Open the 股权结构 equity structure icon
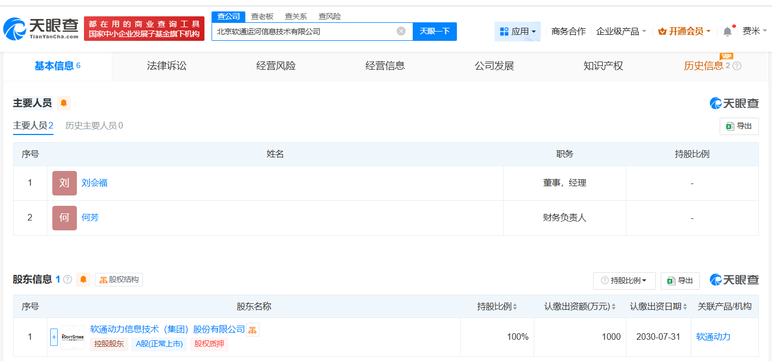Image resolution: width=772 pixels, height=361 pixels. 119,279
